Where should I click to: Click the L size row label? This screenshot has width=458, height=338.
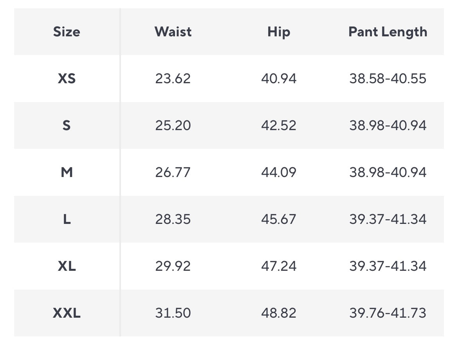tap(67, 219)
